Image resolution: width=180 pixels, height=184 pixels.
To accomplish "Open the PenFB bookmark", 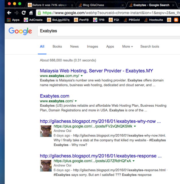I will click(x=81, y=20).
